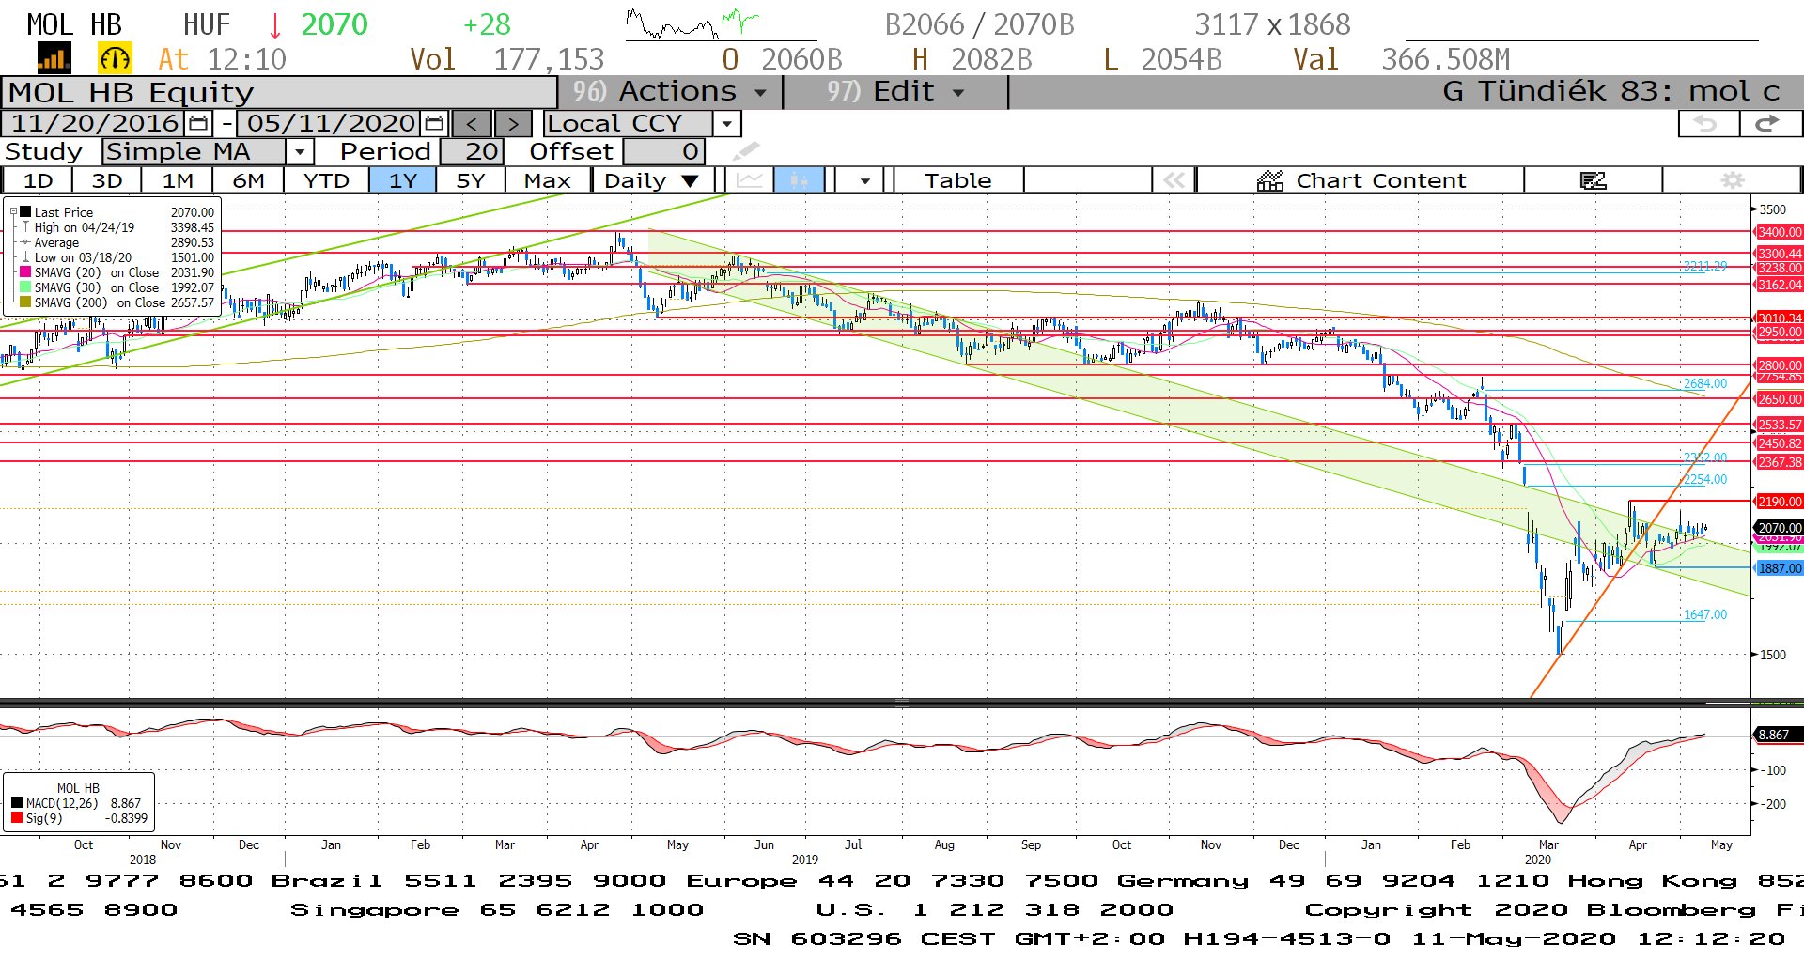Collapse the Last Price legend box
1804x976 pixels.
coord(14,211)
